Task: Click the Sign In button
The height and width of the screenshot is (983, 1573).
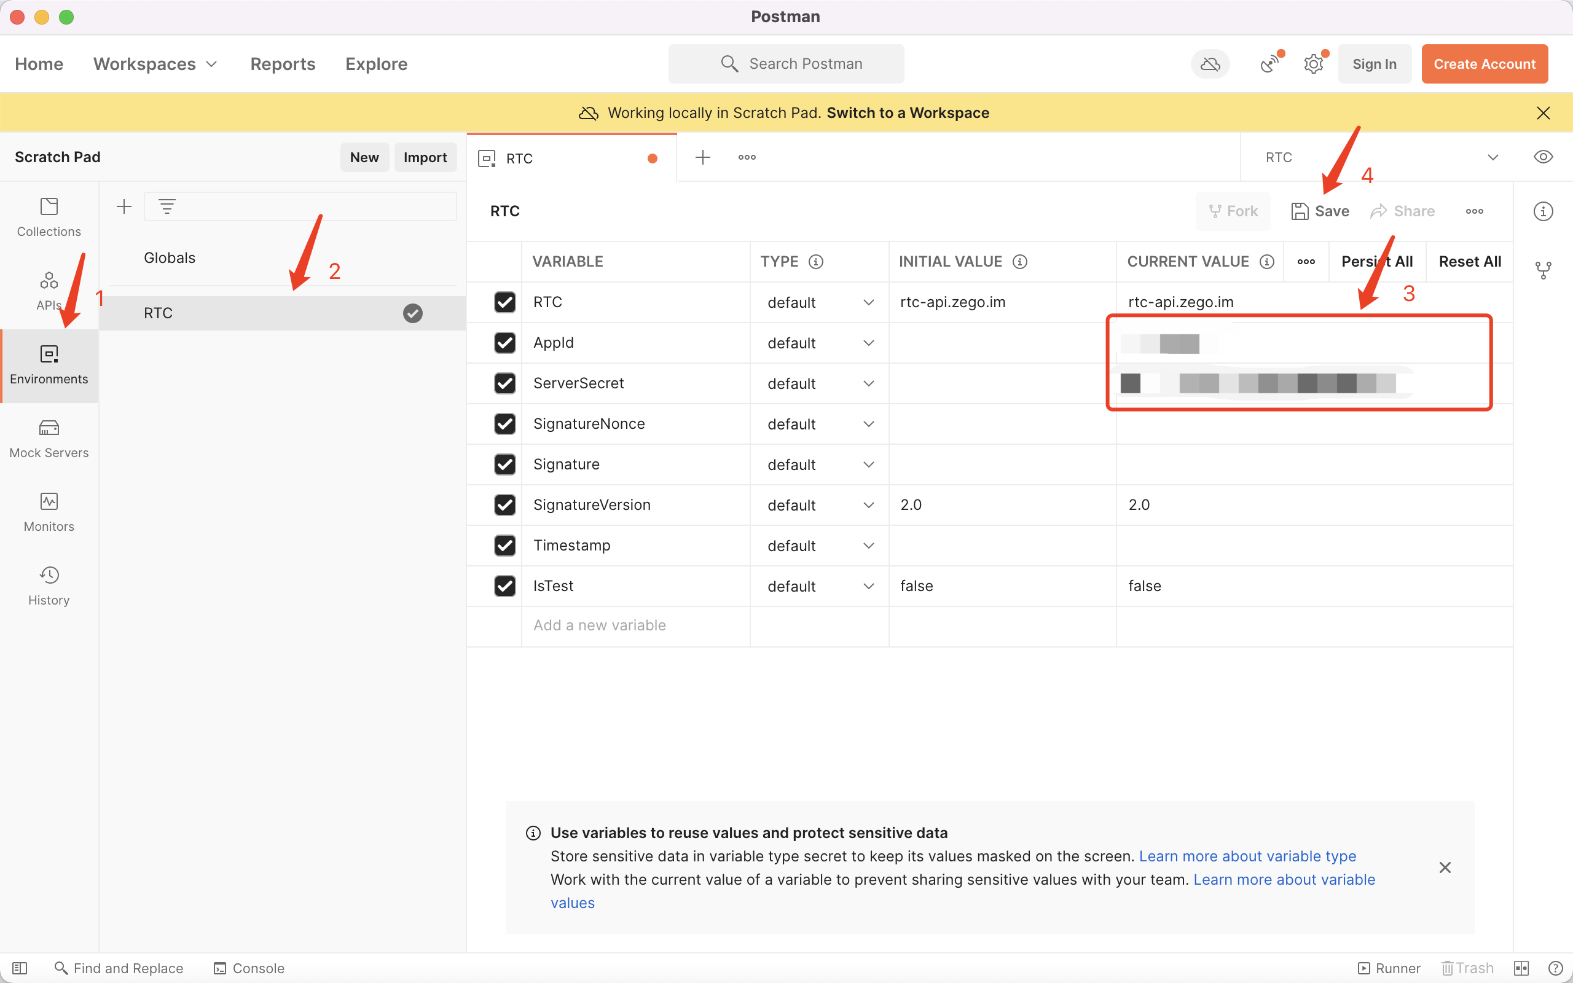Action: (x=1374, y=64)
